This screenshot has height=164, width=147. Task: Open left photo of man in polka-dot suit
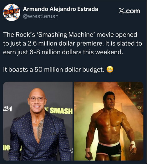point(38,121)
